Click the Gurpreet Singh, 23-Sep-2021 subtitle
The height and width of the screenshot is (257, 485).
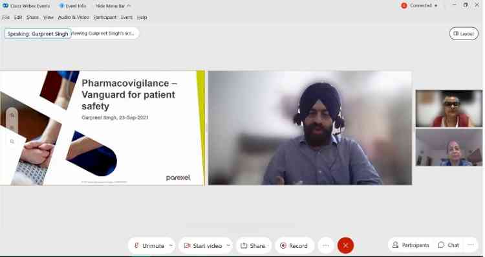115,118
